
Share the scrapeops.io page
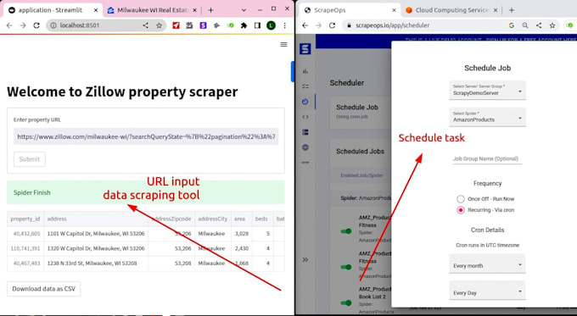(539, 25)
